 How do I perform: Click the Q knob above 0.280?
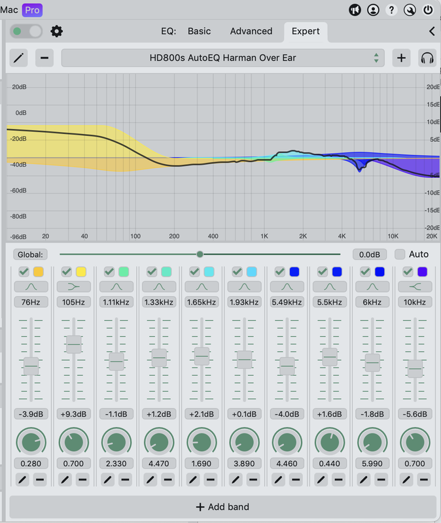pos(31,443)
